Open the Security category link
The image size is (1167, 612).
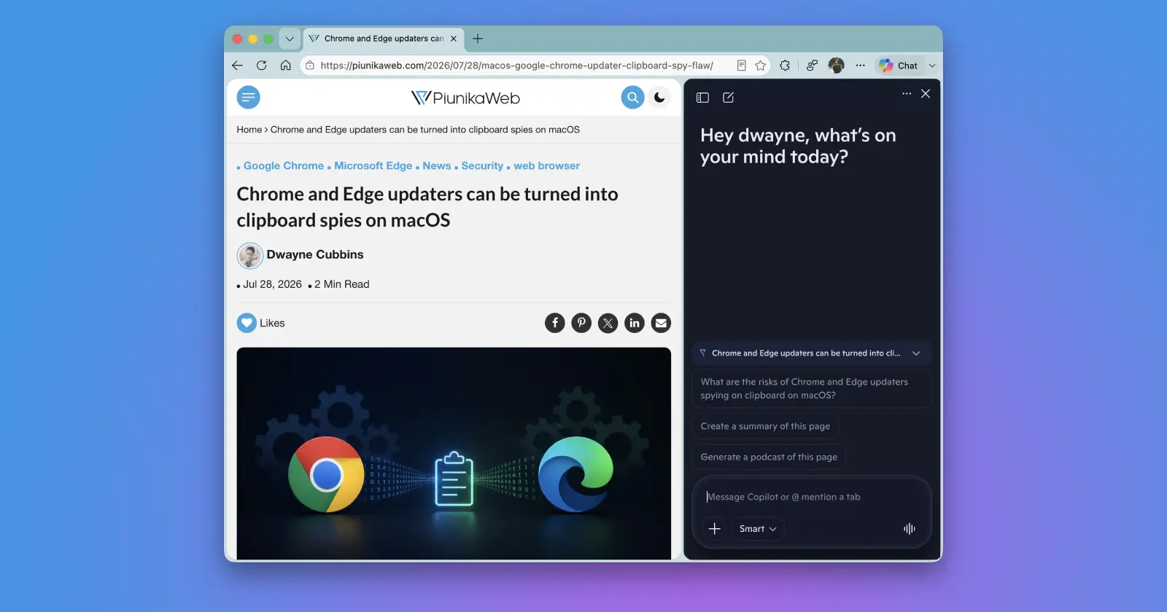click(482, 166)
